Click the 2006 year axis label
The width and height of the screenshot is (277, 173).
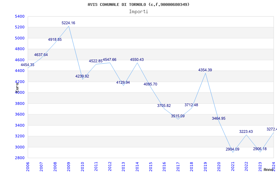click(x=28, y=167)
